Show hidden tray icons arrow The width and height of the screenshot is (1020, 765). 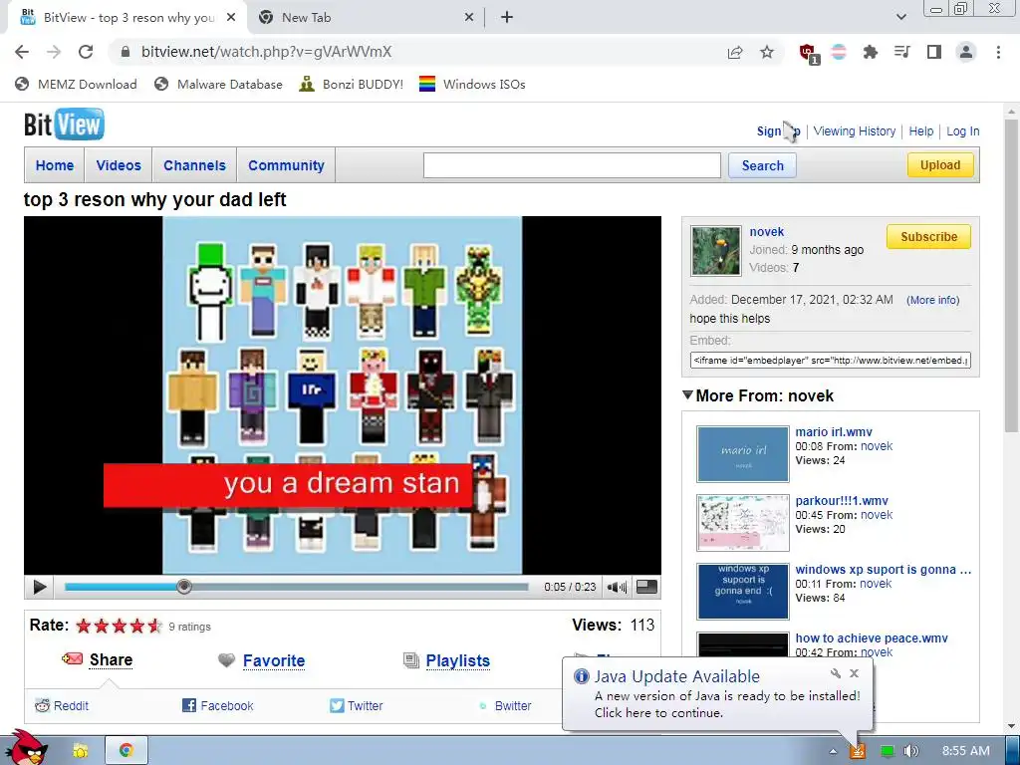point(834,751)
